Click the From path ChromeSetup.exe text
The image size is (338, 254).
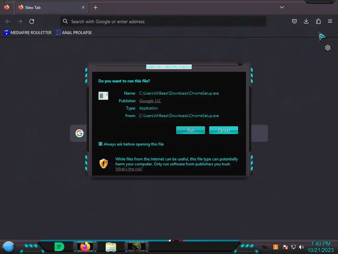click(x=179, y=116)
